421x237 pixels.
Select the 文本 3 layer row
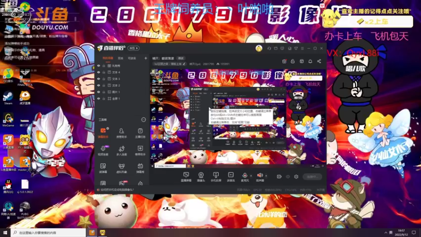click(122, 78)
